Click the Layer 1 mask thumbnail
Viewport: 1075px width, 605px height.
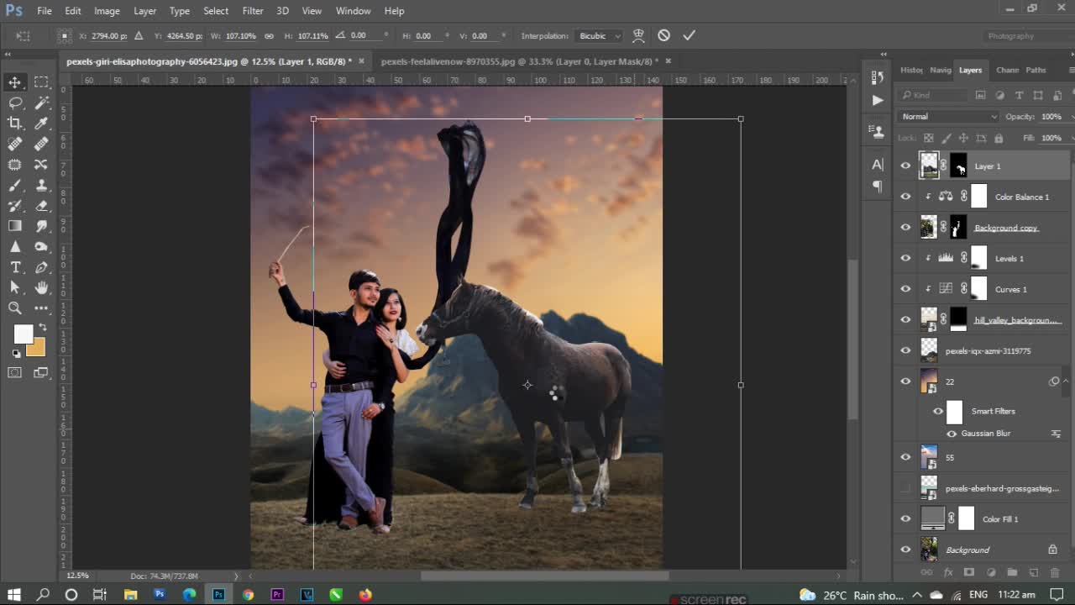(958, 166)
